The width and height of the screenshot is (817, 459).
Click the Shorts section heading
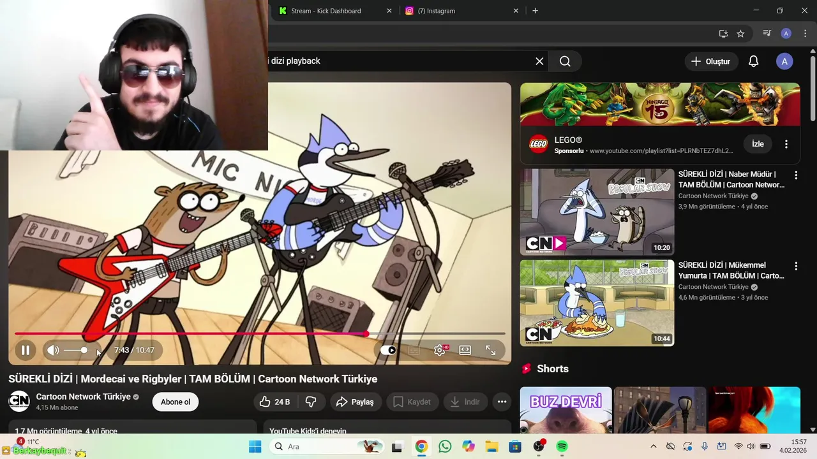point(552,368)
